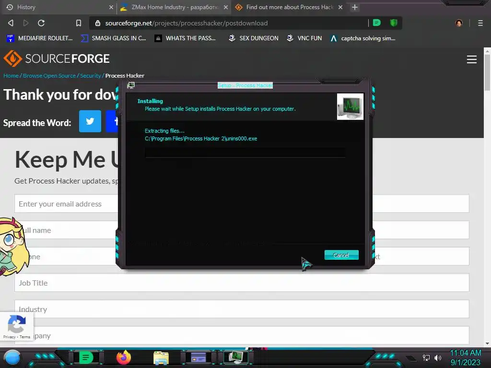Switch to the ZMax Home Industry tab
Viewport: 491px width, 368px height.
click(x=174, y=7)
